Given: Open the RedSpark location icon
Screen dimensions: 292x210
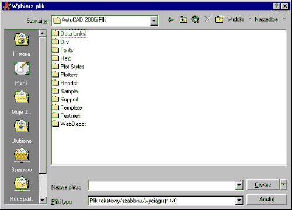Looking at the screenshot, I should tap(22, 184).
